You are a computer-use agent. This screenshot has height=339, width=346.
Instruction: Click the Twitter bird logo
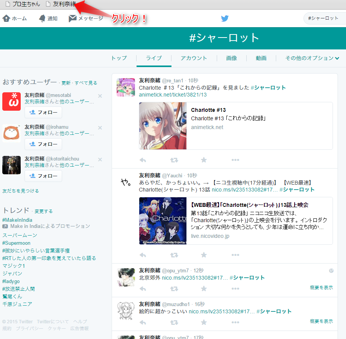click(x=225, y=18)
